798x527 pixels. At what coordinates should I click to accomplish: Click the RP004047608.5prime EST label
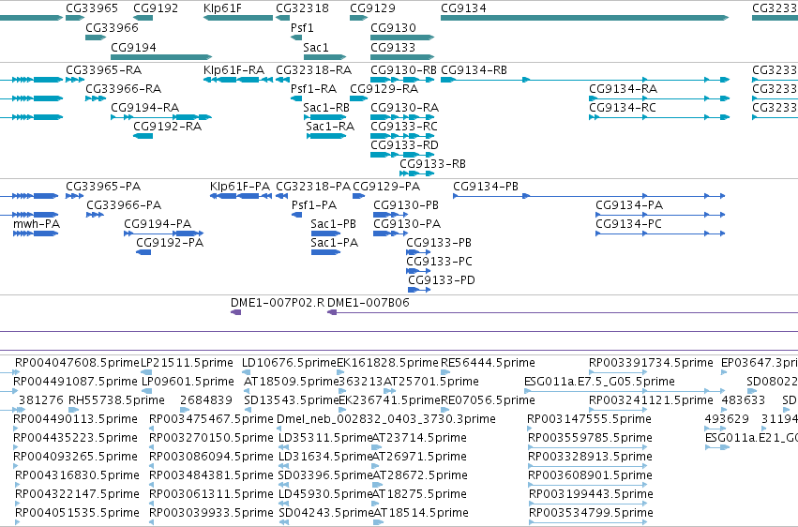[77, 363]
